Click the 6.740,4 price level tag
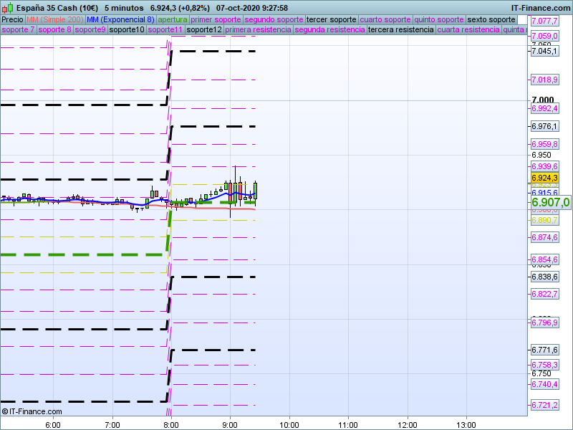The height and width of the screenshot is (430, 573). pyautogui.click(x=544, y=384)
